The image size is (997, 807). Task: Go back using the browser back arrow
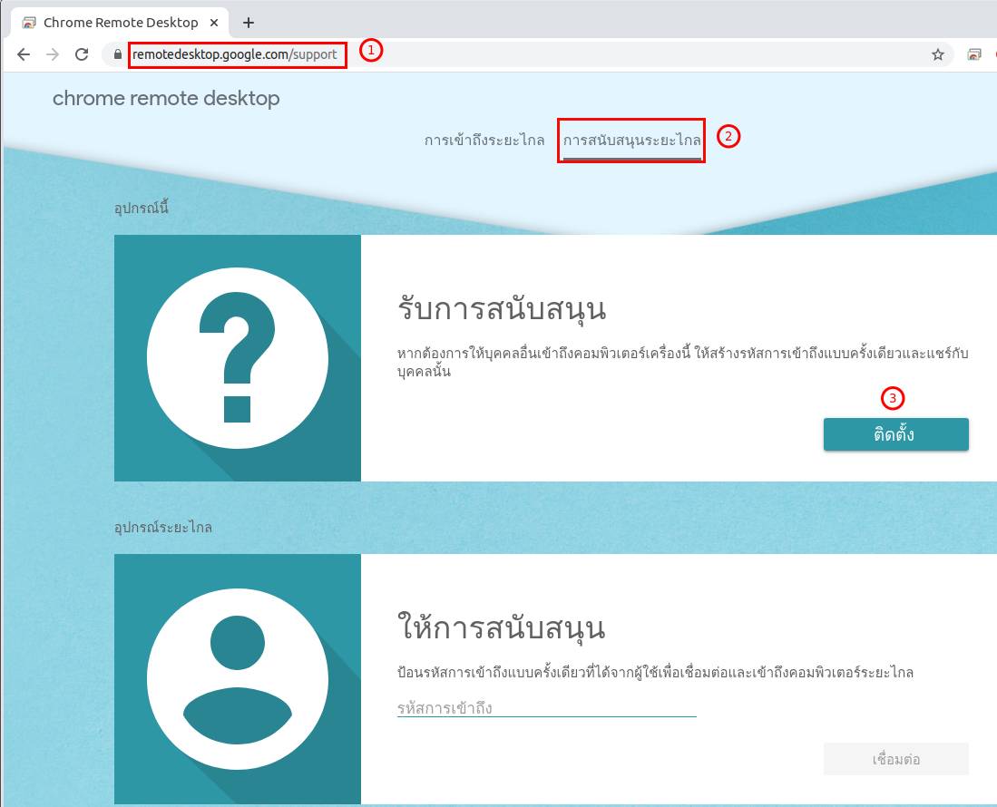pyautogui.click(x=24, y=54)
